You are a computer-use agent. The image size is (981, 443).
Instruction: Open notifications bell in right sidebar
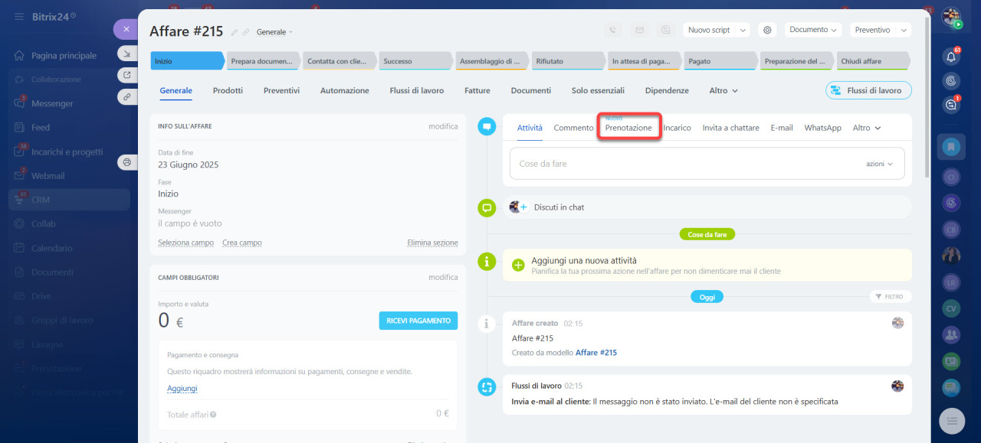[951, 57]
